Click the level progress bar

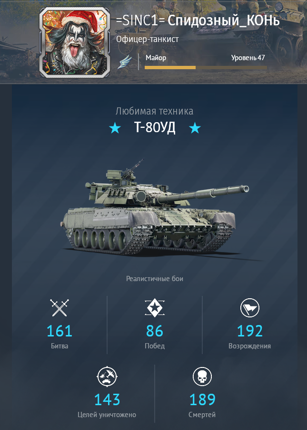coord(206,67)
